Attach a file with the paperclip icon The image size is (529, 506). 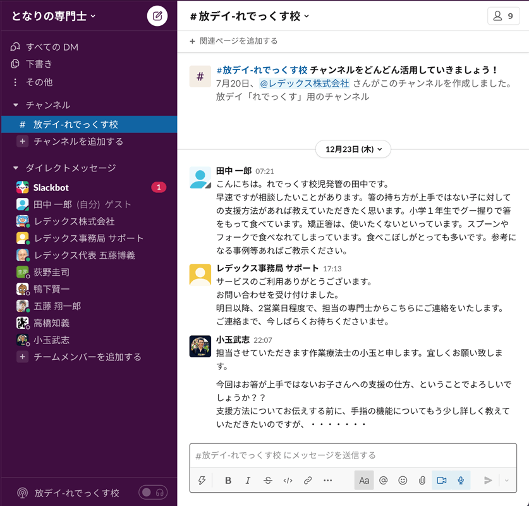(x=422, y=481)
